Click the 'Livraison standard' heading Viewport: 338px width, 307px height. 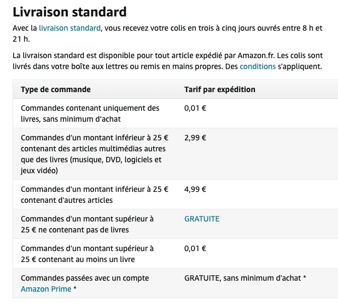69,12
